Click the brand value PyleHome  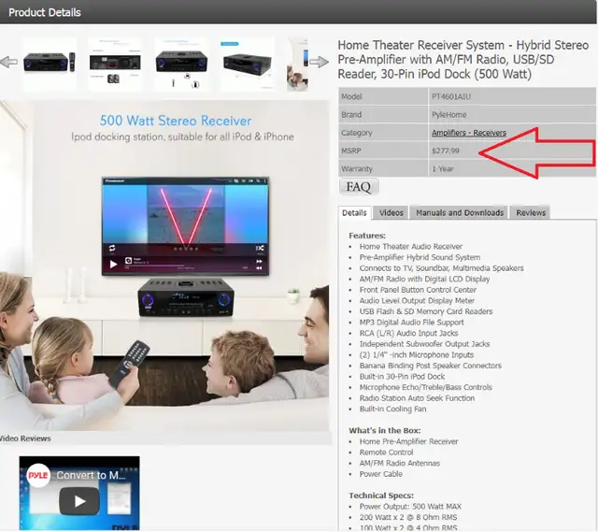[448, 115]
